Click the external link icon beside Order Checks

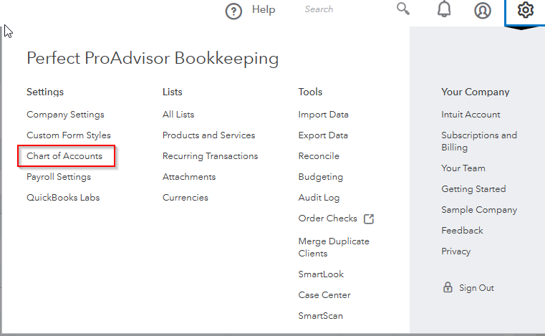coord(369,219)
